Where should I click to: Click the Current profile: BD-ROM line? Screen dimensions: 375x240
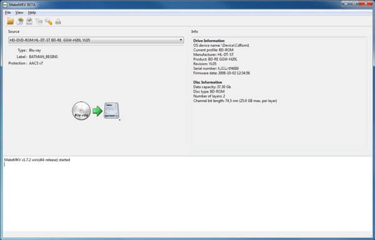[x=213, y=50]
